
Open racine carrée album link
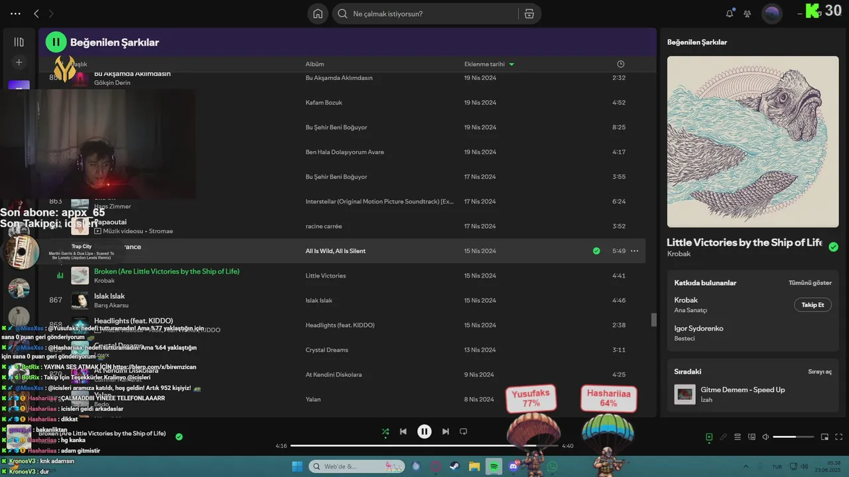(324, 227)
